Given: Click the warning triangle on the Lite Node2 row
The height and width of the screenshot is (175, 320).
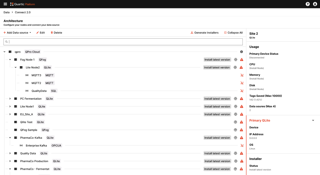Looking at the screenshot, I should 241,68.
